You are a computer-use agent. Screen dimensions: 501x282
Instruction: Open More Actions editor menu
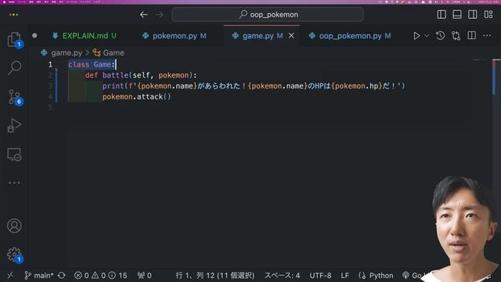click(x=487, y=35)
